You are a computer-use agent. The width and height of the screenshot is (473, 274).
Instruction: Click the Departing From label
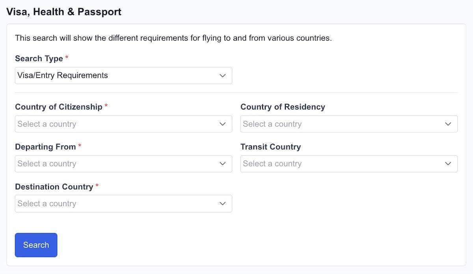[x=45, y=147]
